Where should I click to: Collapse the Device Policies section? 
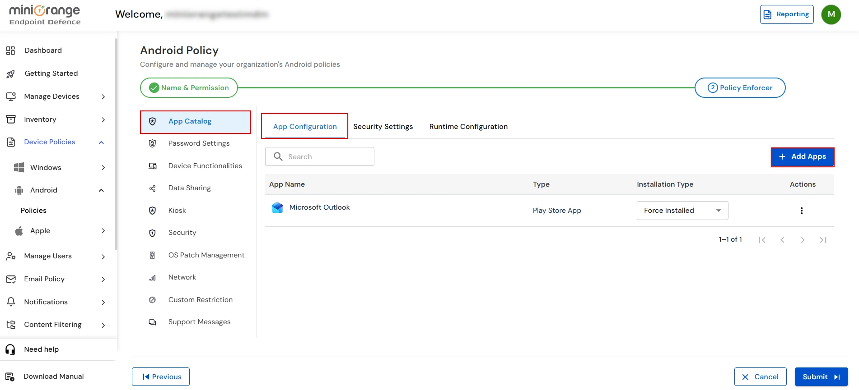pos(101,142)
